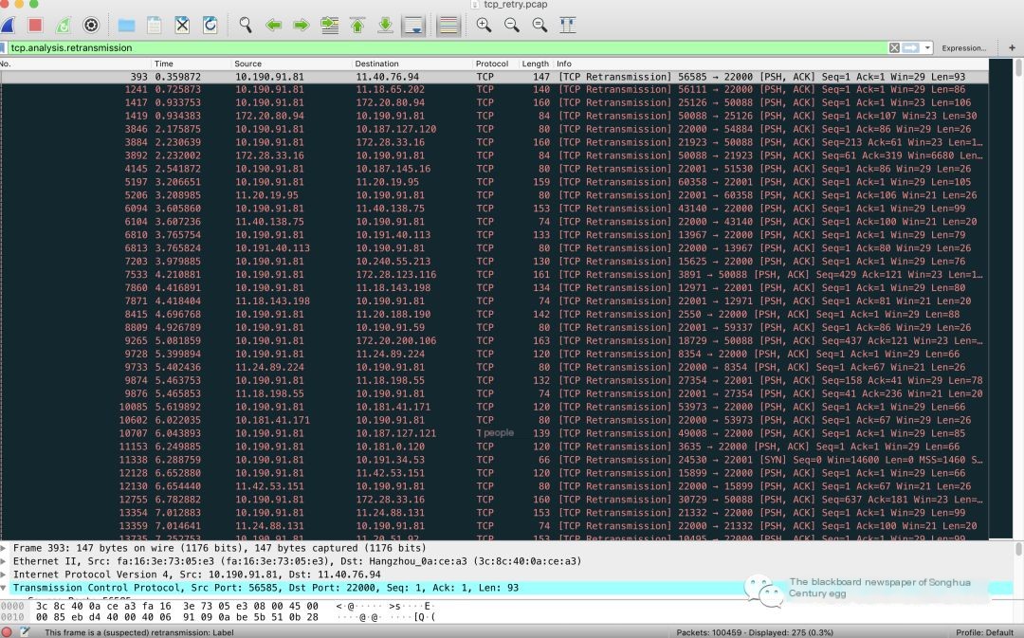Clear the display filter with the X button

coord(894,47)
